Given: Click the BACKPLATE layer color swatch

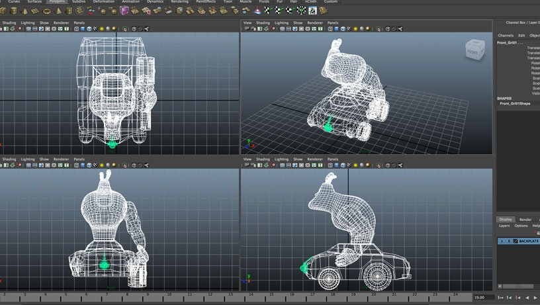Looking at the screenshot, I should click(x=515, y=241).
